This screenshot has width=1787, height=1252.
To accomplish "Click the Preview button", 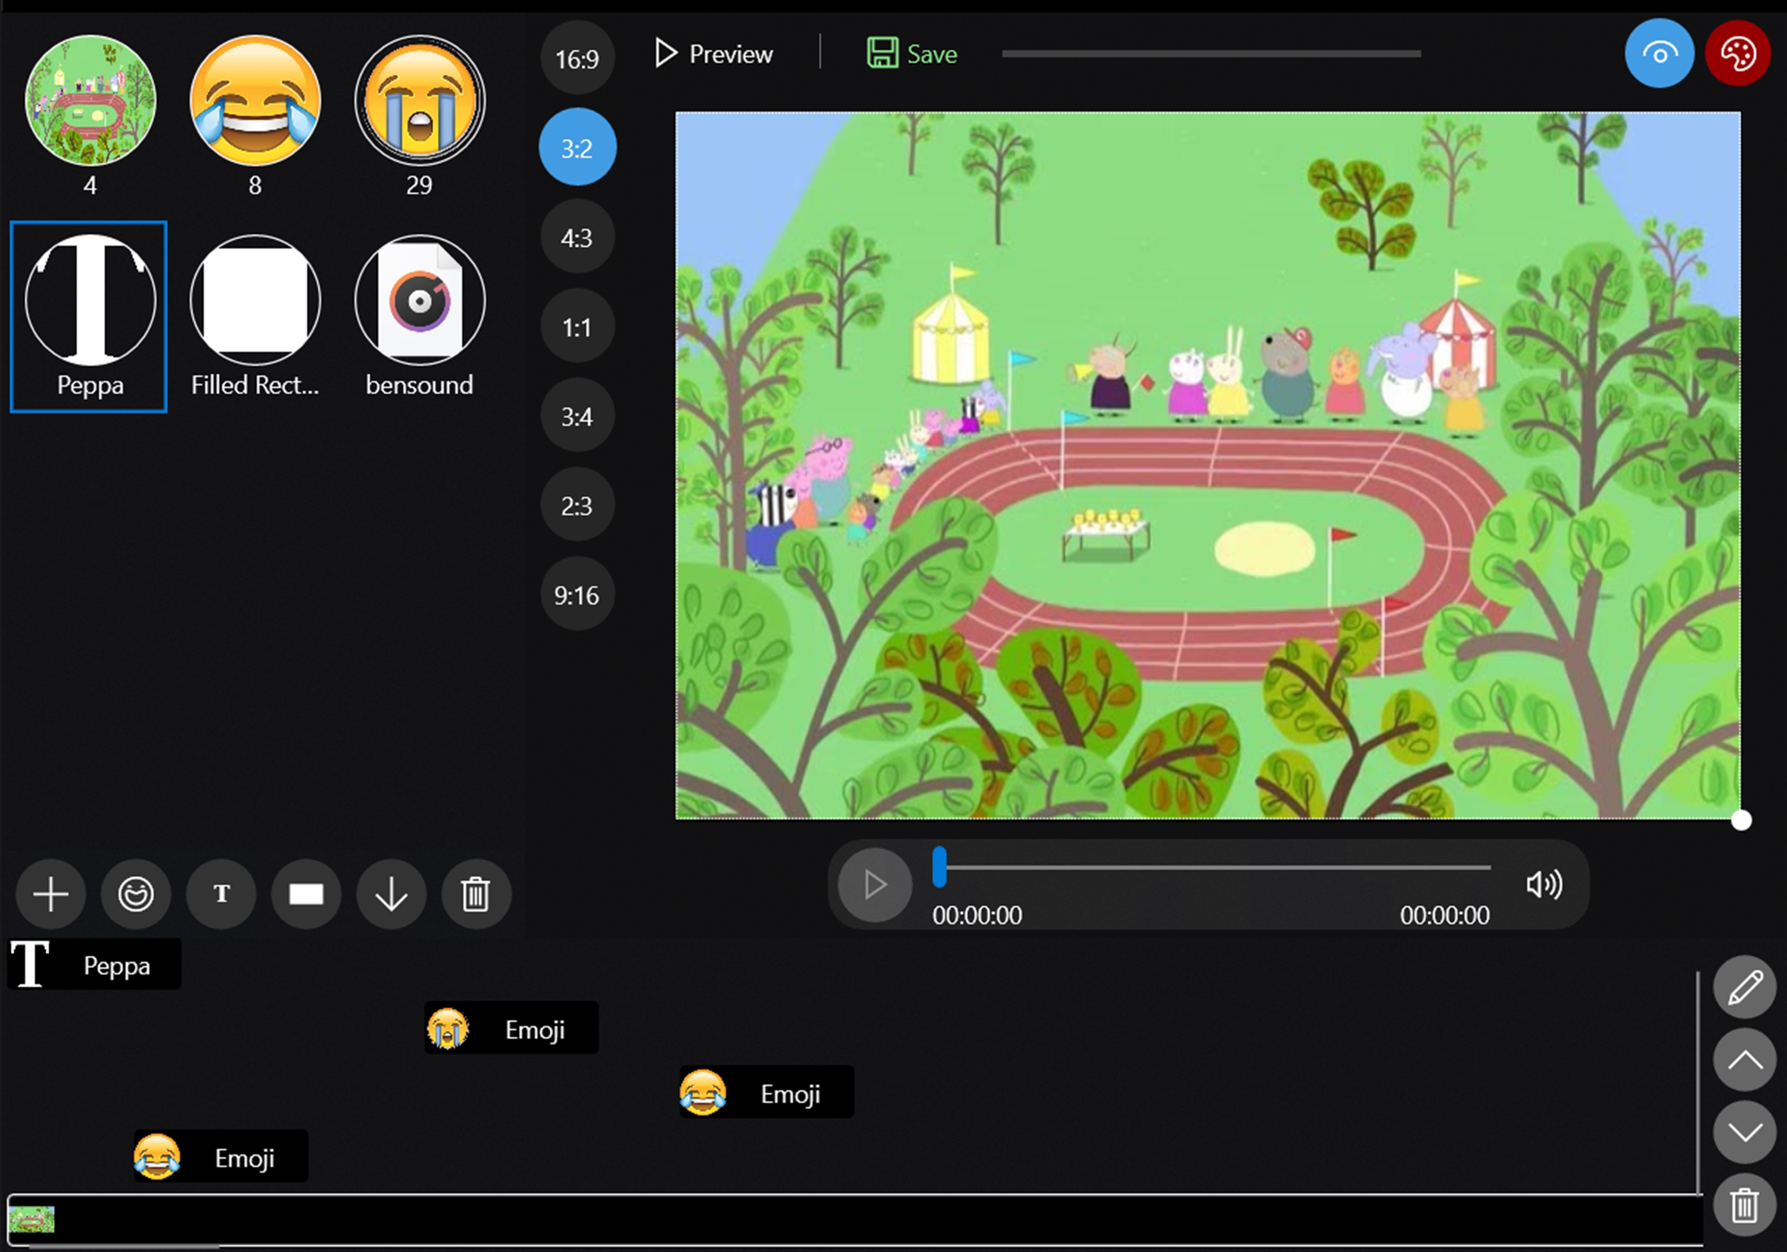I will click(714, 54).
